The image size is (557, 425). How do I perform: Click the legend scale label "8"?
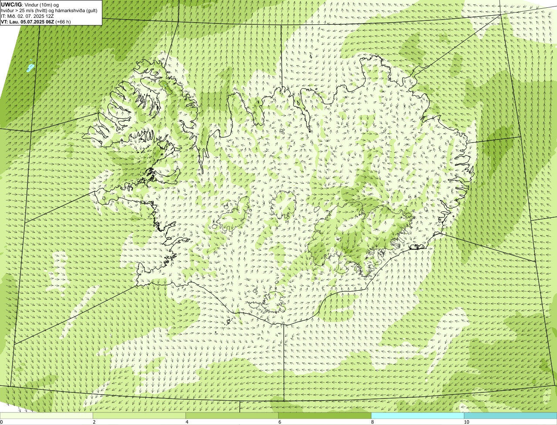click(x=372, y=422)
